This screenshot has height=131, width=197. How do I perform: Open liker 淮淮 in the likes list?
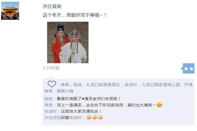coord(65,85)
